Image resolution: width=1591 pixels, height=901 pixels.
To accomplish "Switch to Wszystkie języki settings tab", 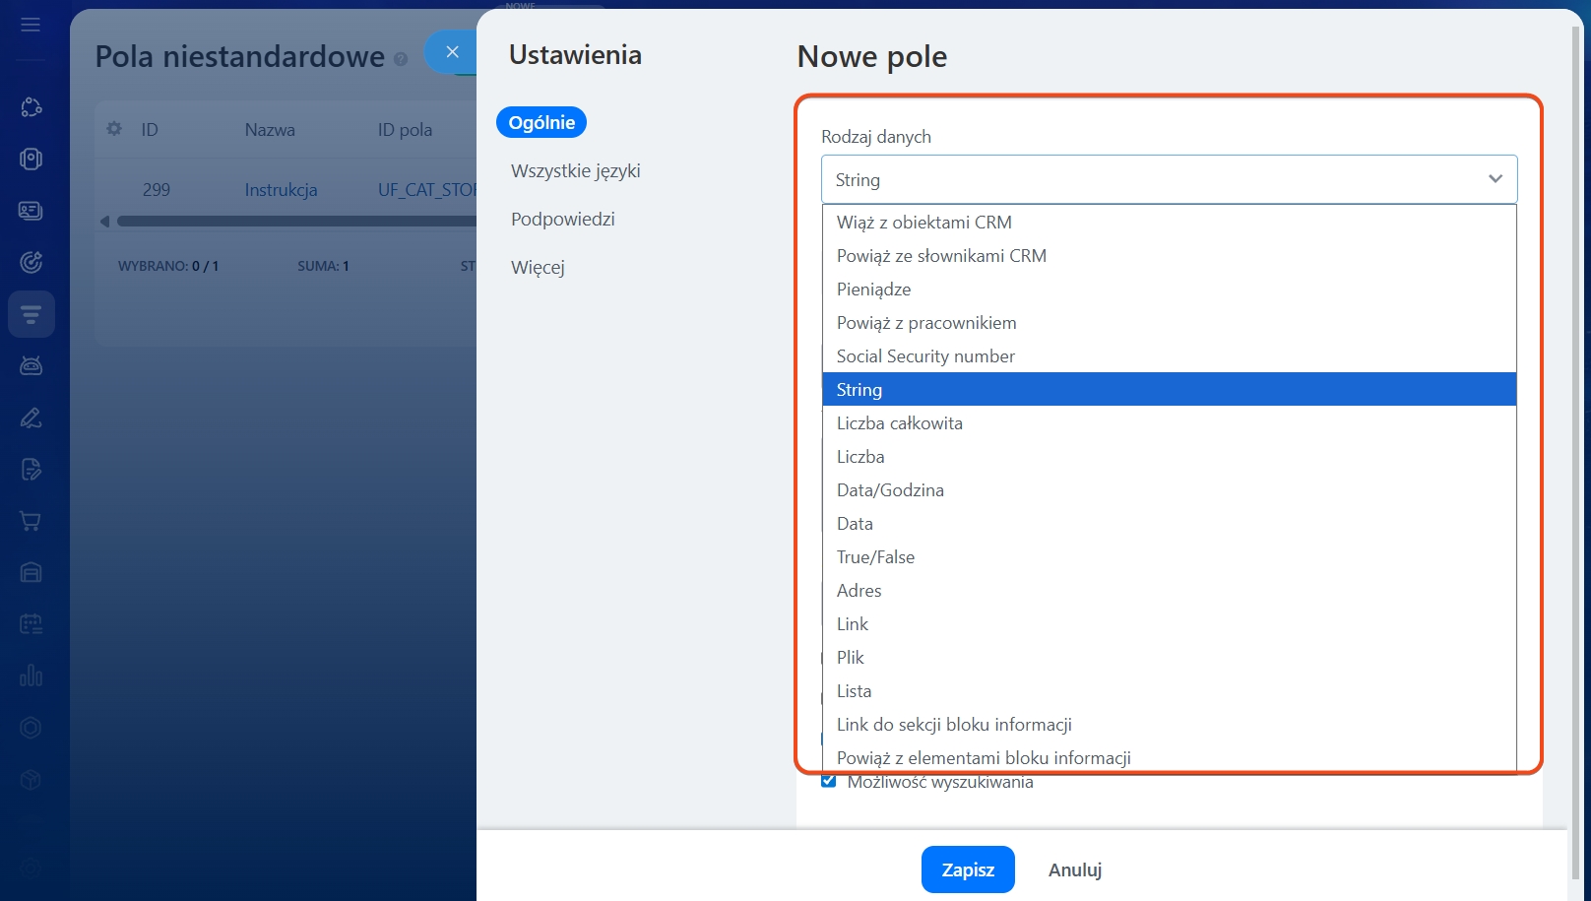I will point(575,171).
